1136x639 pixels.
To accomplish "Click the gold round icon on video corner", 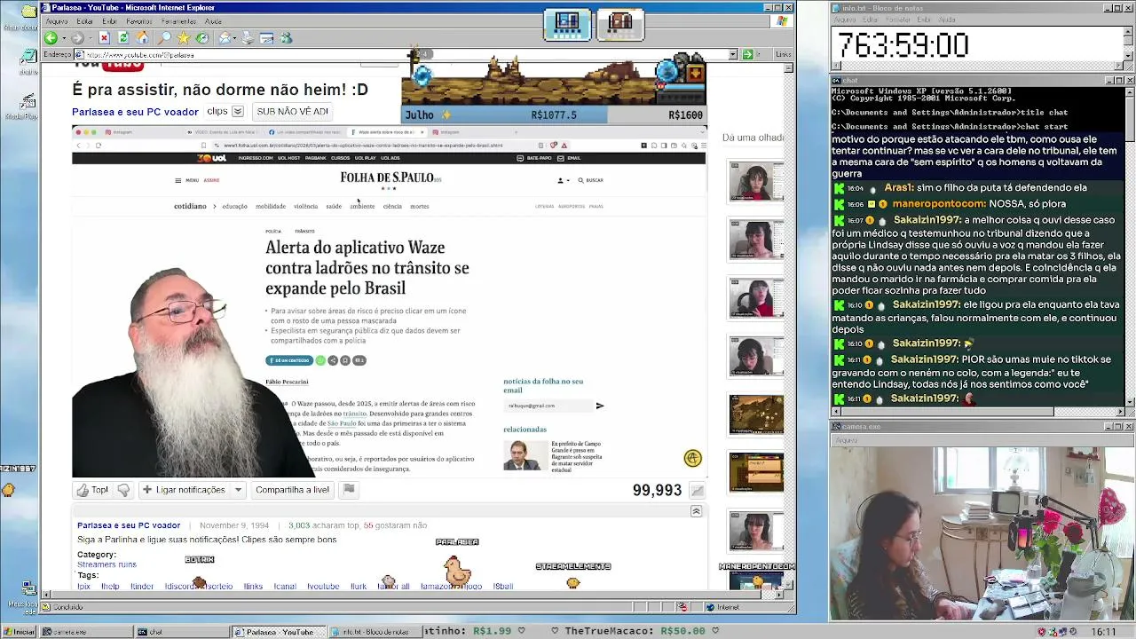I will [x=692, y=458].
